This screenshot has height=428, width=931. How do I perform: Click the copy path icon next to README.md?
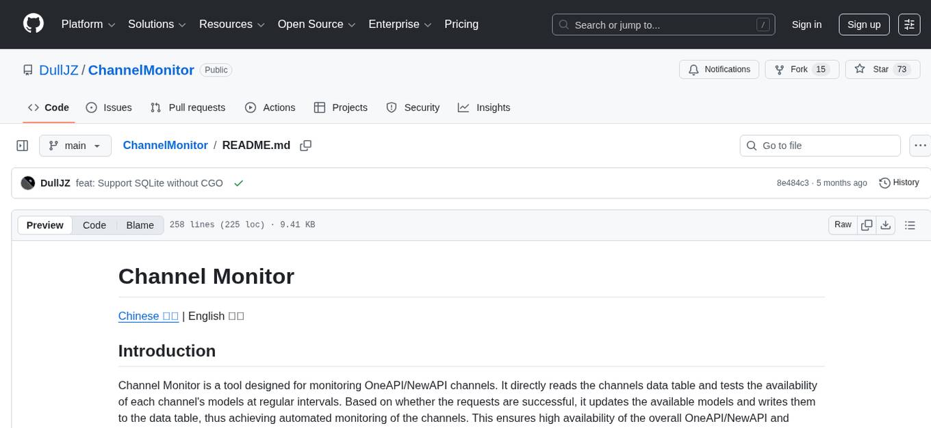(x=305, y=145)
